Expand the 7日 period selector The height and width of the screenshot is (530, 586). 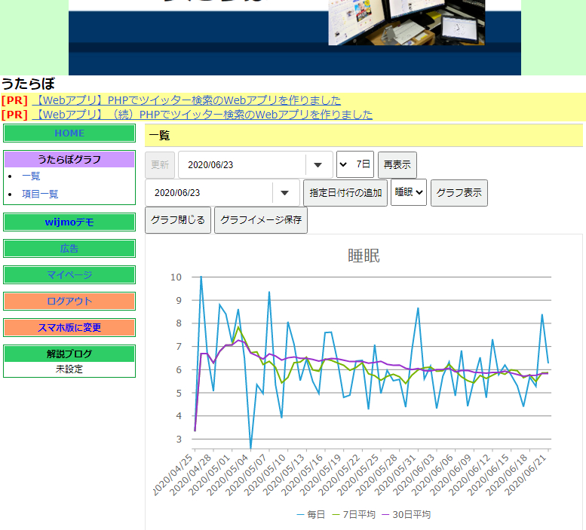coord(355,164)
